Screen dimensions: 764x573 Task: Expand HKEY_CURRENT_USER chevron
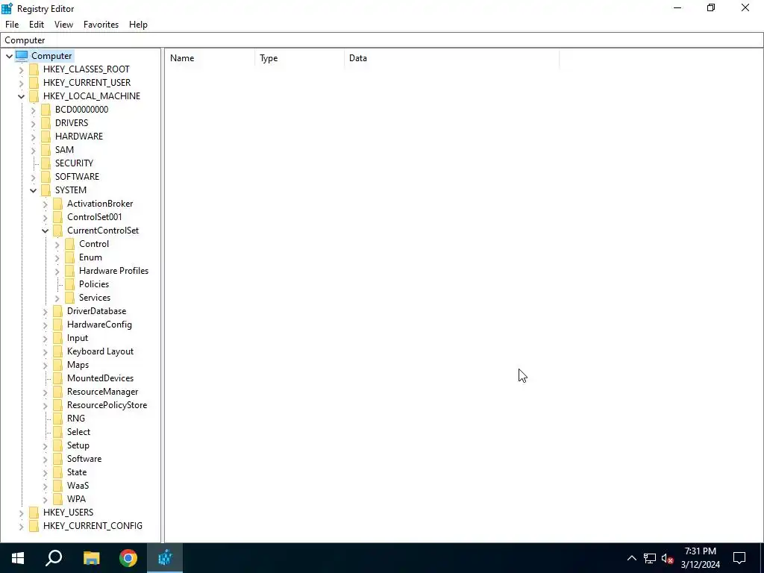point(21,83)
